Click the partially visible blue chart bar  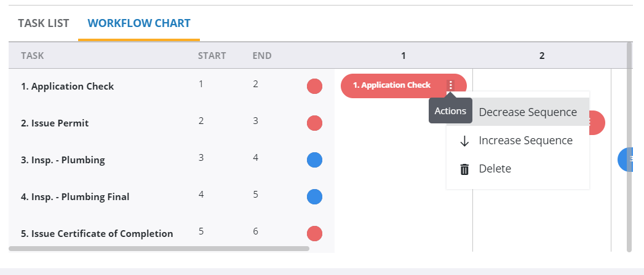click(625, 159)
